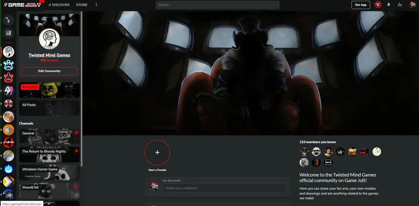Open the fries avatar in members you know

tap(352, 152)
